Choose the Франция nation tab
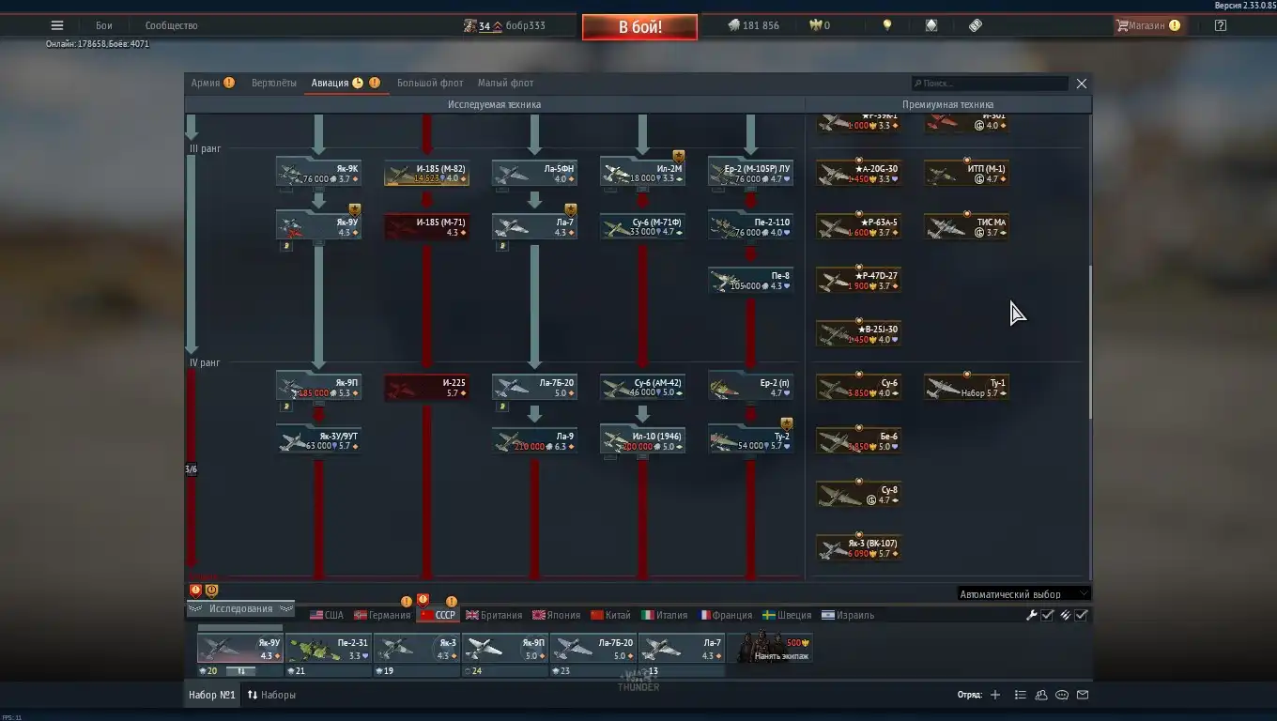The width and height of the screenshot is (1277, 721). pos(726,616)
